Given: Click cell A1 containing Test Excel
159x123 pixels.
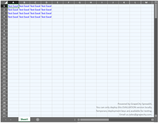Looking at the screenshot, I should (x=13, y=6).
